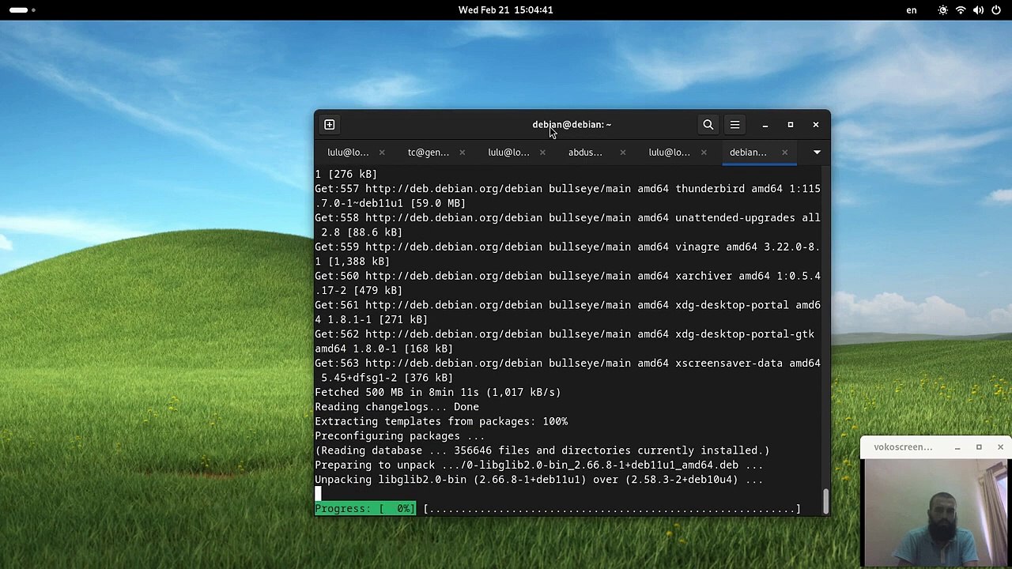Maximize the vokoscreen window

coord(979,447)
